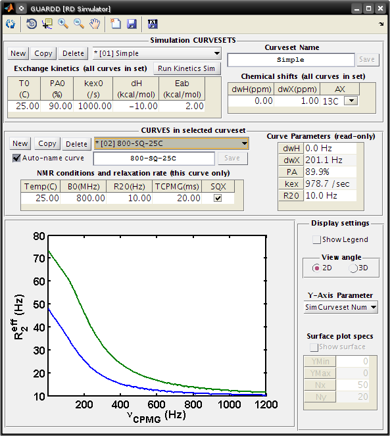Click Copy in the Simulation CURVESETS panel
This screenshot has height=436, width=390.
pyautogui.click(x=43, y=53)
